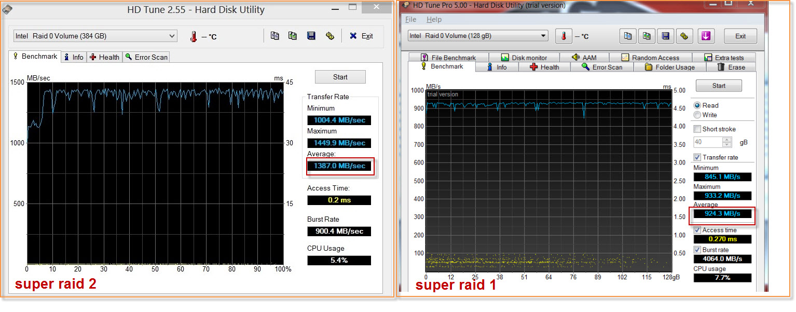The width and height of the screenshot is (796, 312).
Task: Click Exit button in HD Tune Pro
Action: point(740,36)
